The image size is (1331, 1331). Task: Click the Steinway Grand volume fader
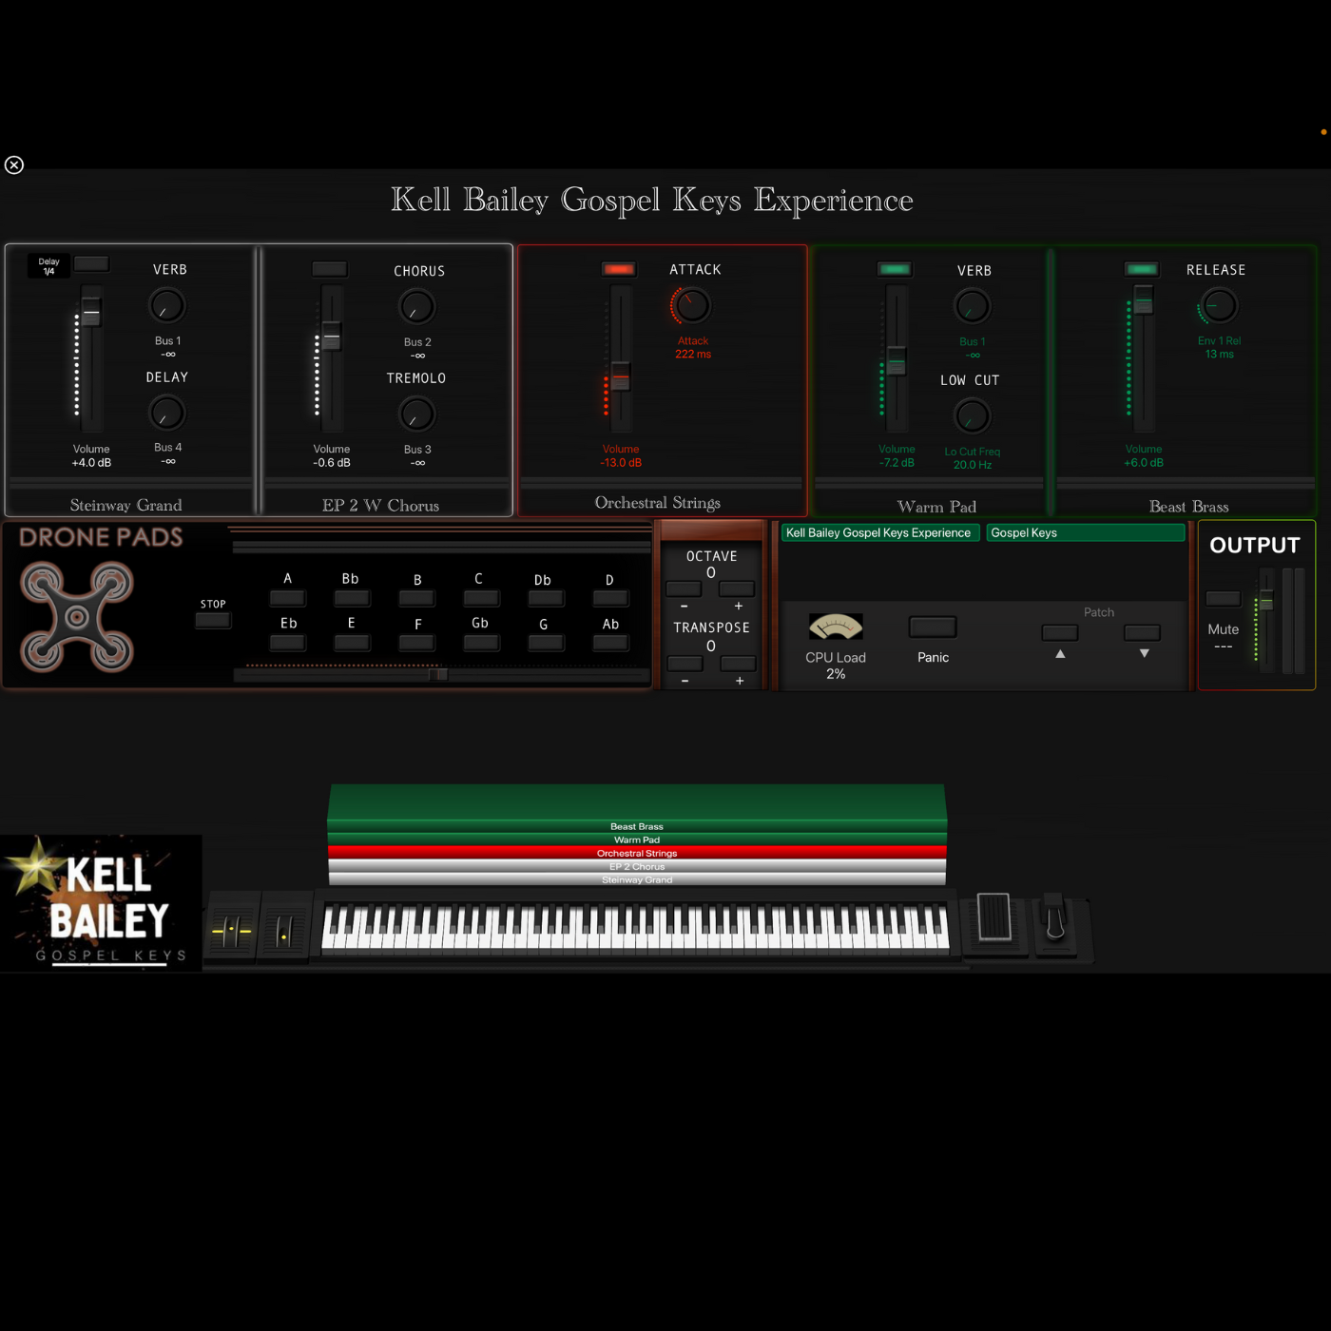pos(91,313)
